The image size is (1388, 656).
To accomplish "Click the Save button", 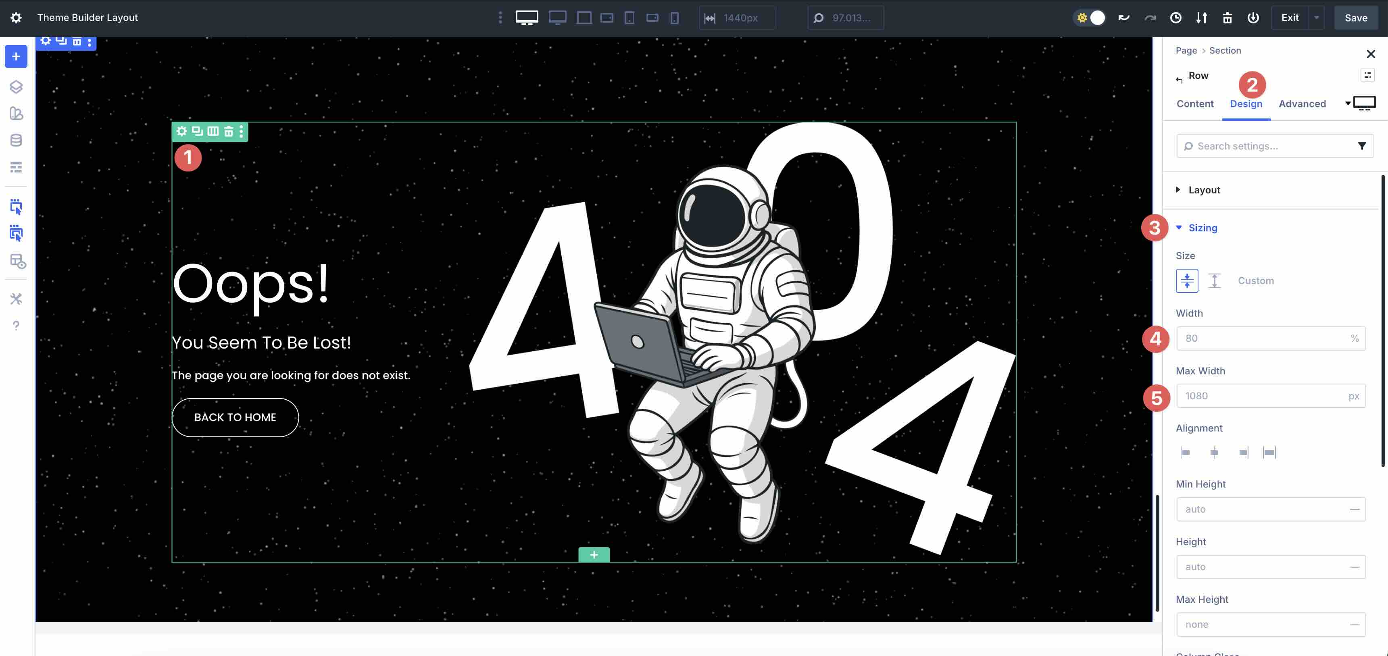I will [x=1356, y=18].
